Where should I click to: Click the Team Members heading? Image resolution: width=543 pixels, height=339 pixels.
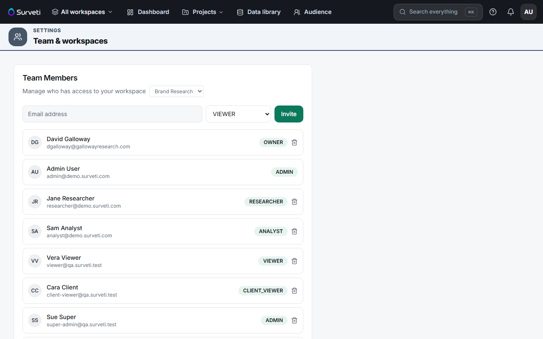click(x=50, y=78)
